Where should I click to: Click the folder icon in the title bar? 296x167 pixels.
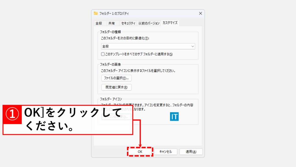[95, 13]
